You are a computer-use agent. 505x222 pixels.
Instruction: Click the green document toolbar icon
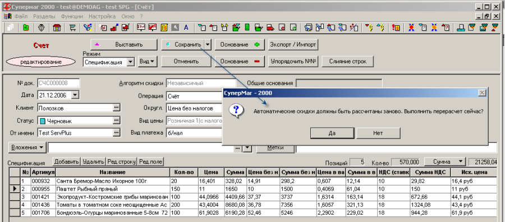coord(26,27)
